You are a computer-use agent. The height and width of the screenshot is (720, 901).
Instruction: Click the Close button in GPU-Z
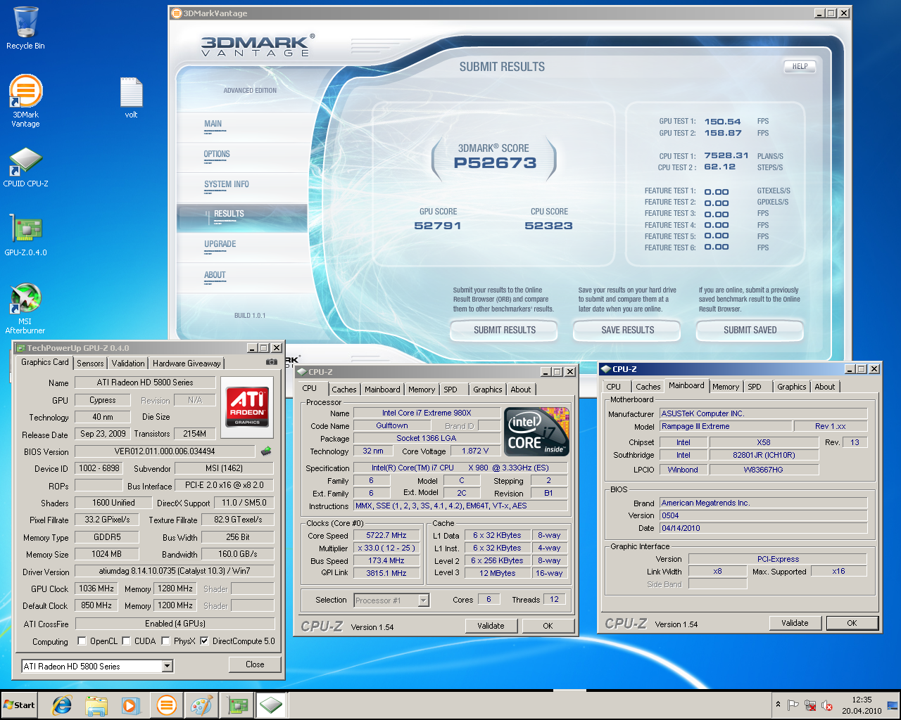(255, 664)
